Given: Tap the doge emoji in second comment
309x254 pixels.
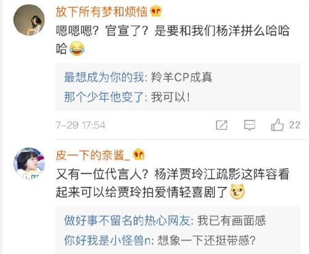Looking at the screenshot, I should click(237, 192).
